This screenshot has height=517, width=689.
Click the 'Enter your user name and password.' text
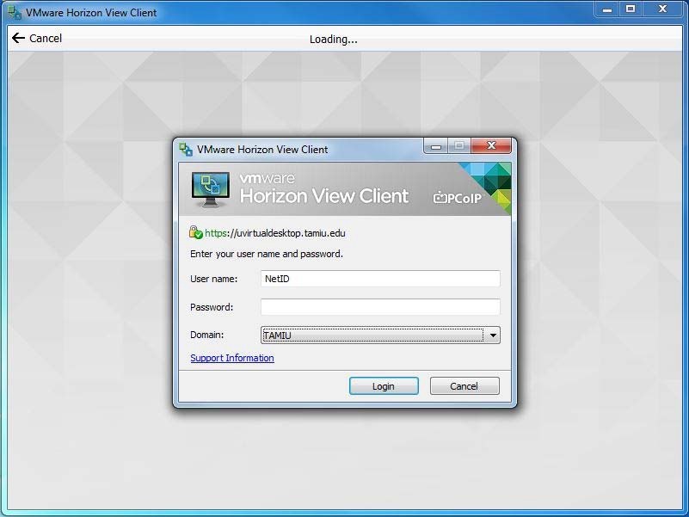coord(267,254)
